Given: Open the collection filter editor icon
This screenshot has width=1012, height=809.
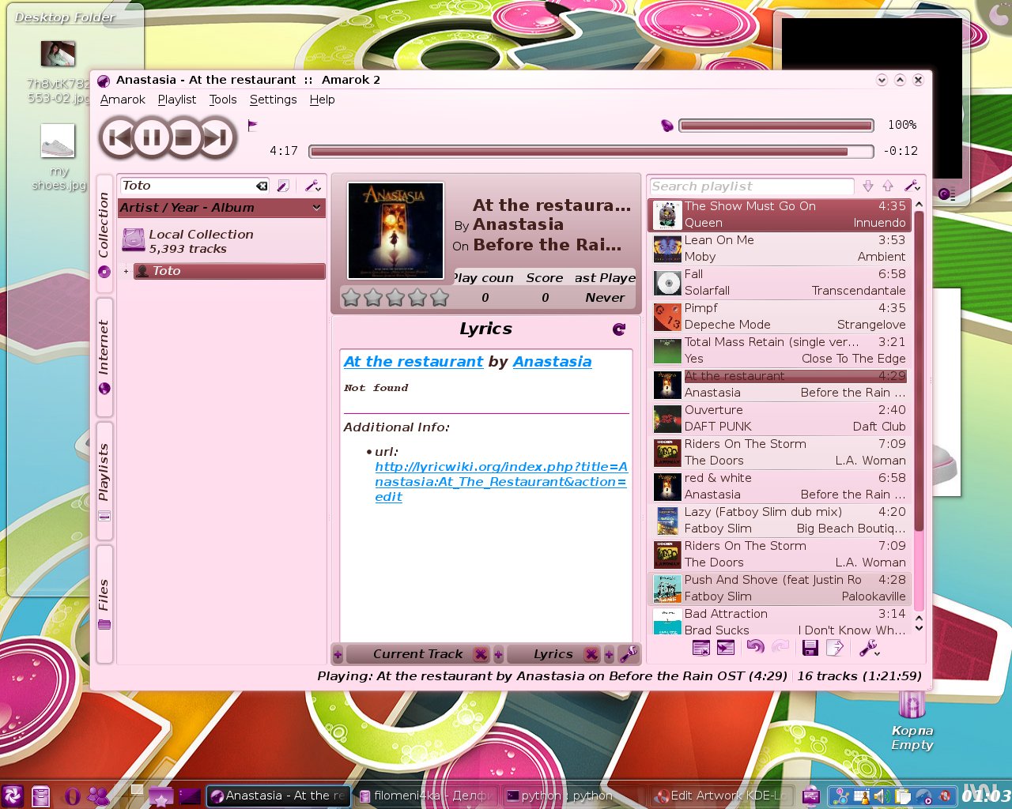Looking at the screenshot, I should coord(283,186).
